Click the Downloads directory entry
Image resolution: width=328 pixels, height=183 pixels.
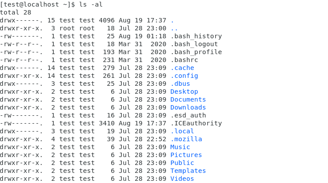[188, 107]
